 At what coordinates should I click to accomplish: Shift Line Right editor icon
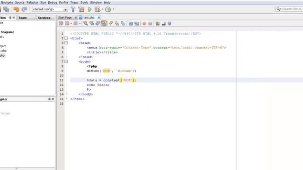137,24
